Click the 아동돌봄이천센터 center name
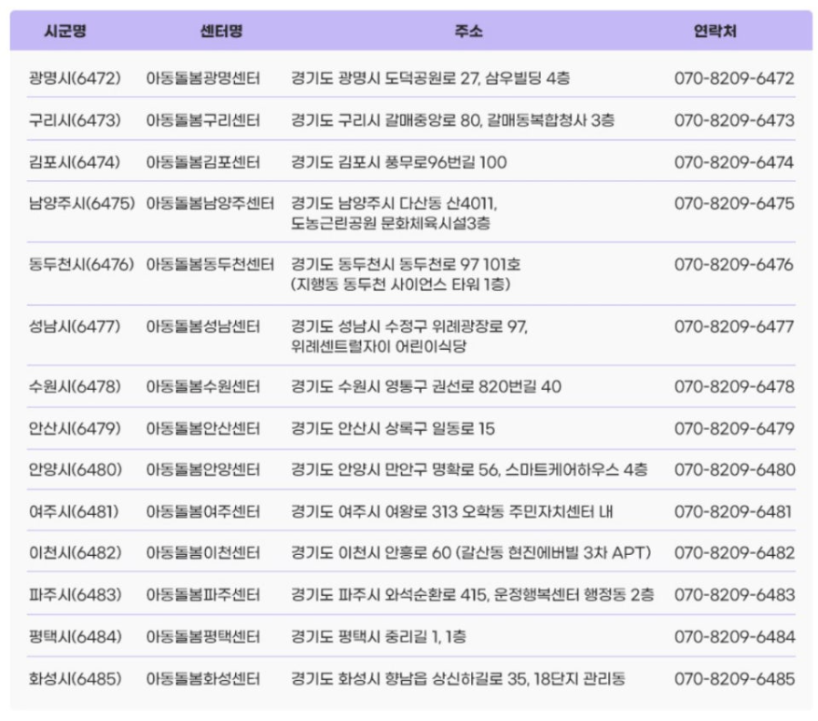818x721 pixels. pyautogui.click(x=203, y=552)
